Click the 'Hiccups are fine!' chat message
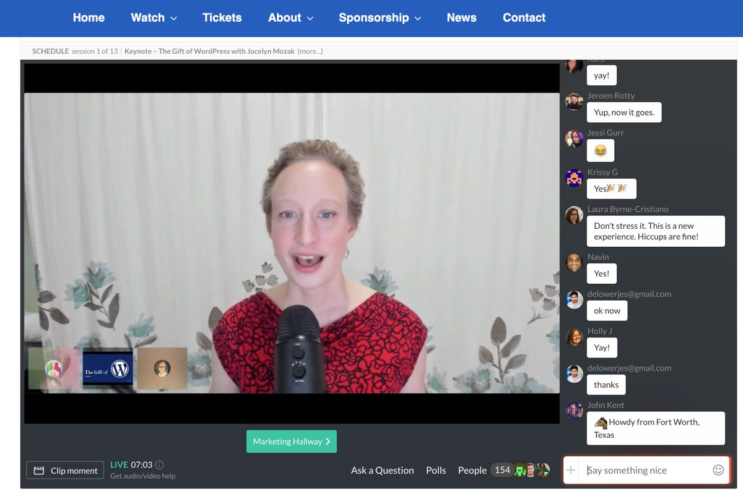743x491 pixels. click(x=656, y=231)
